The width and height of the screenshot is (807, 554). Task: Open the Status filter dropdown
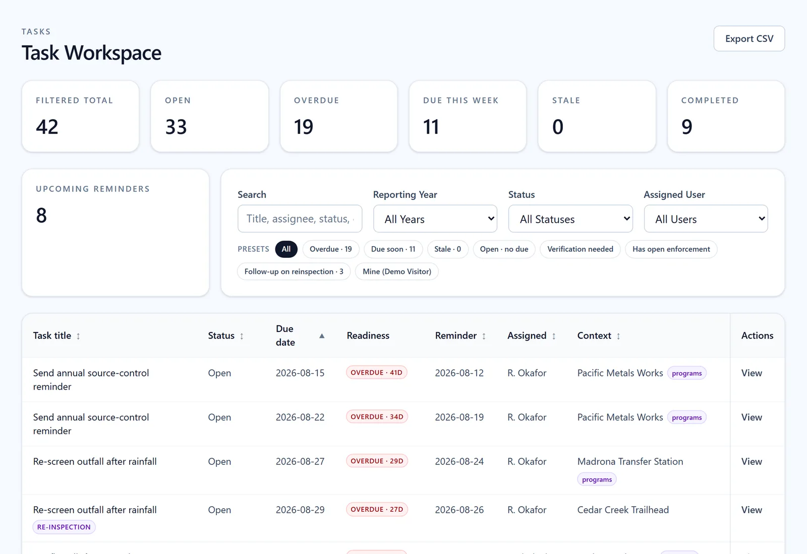pos(570,219)
